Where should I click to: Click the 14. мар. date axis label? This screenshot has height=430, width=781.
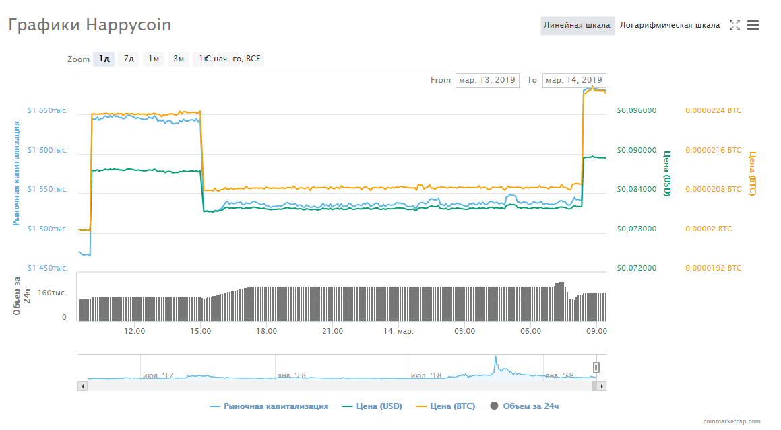[398, 332]
